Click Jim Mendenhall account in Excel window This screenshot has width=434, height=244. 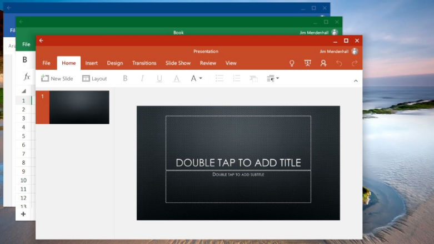(x=314, y=33)
